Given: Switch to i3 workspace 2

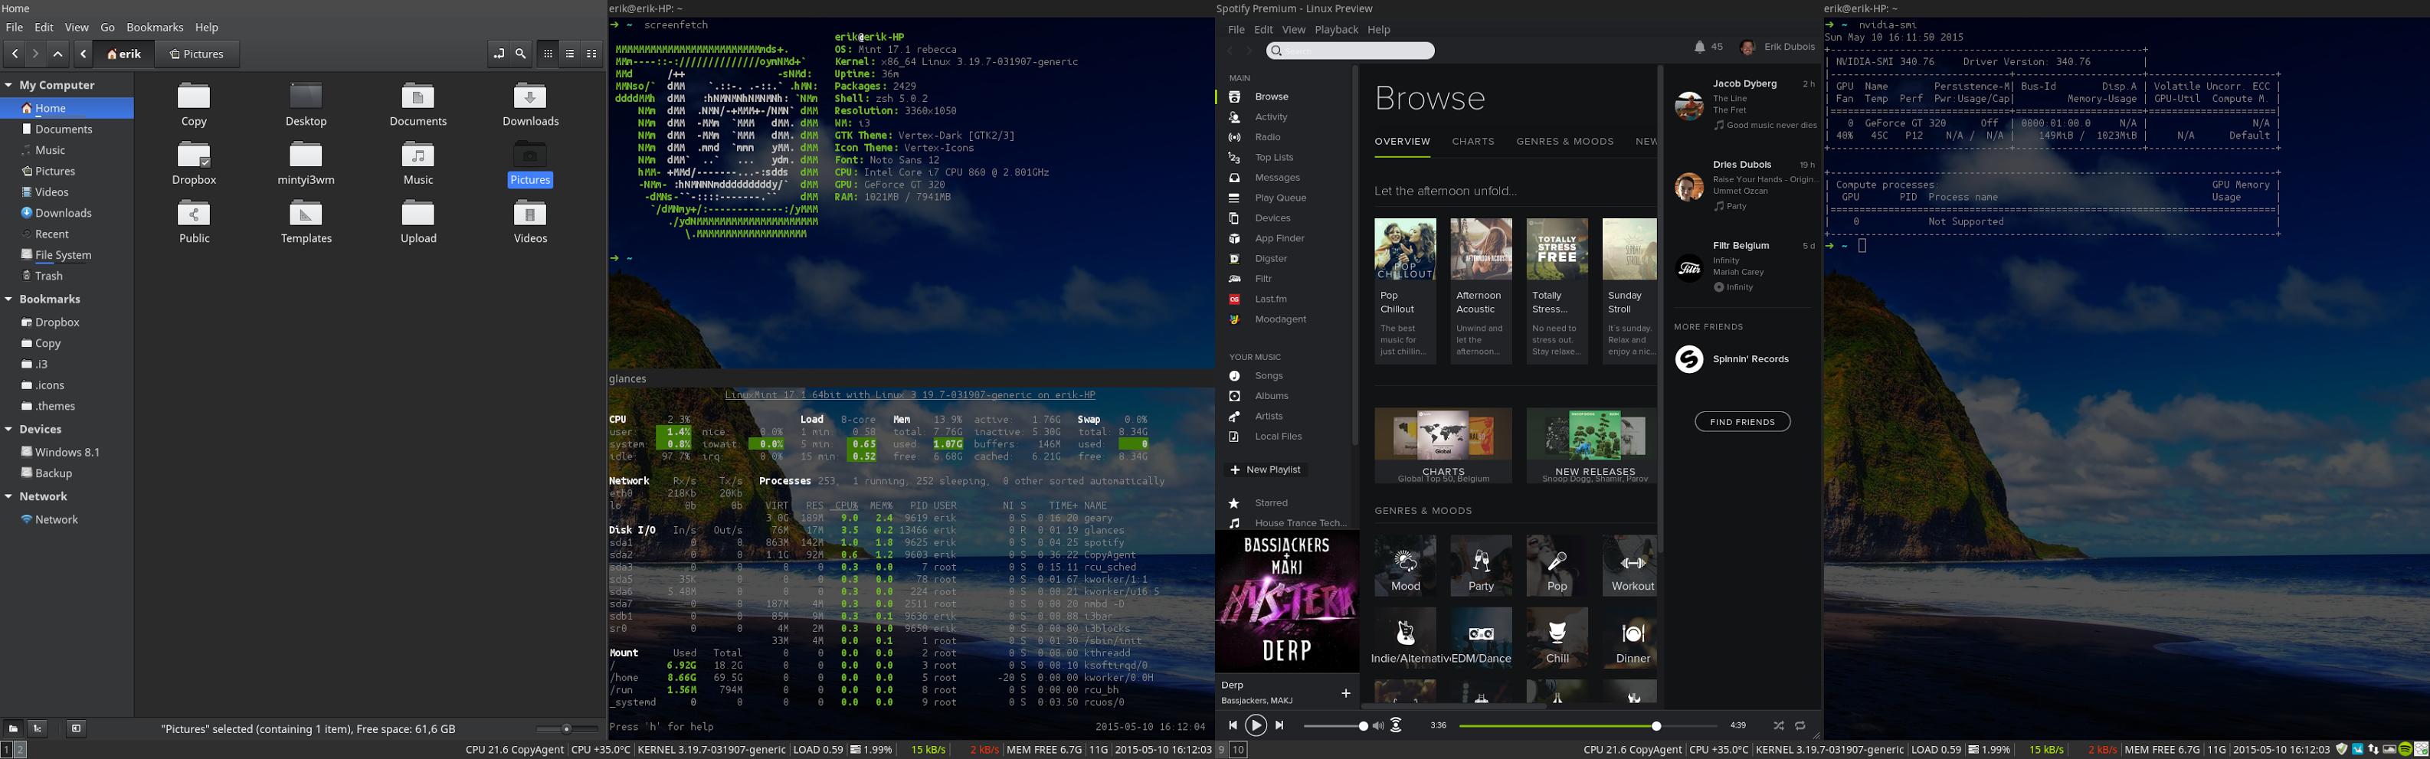Looking at the screenshot, I should click(x=21, y=750).
